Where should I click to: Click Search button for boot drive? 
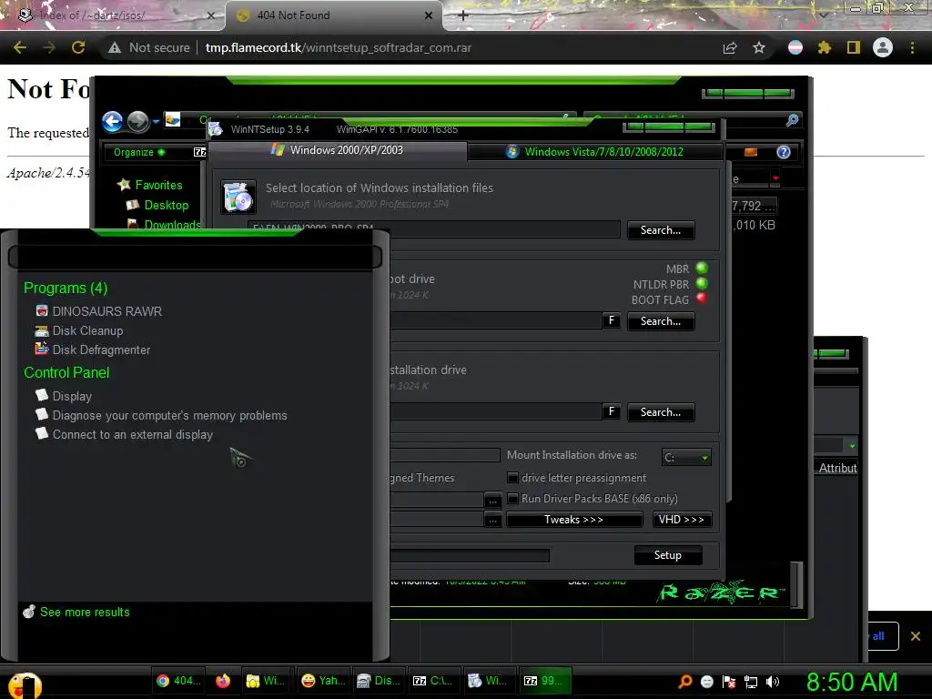pos(661,321)
